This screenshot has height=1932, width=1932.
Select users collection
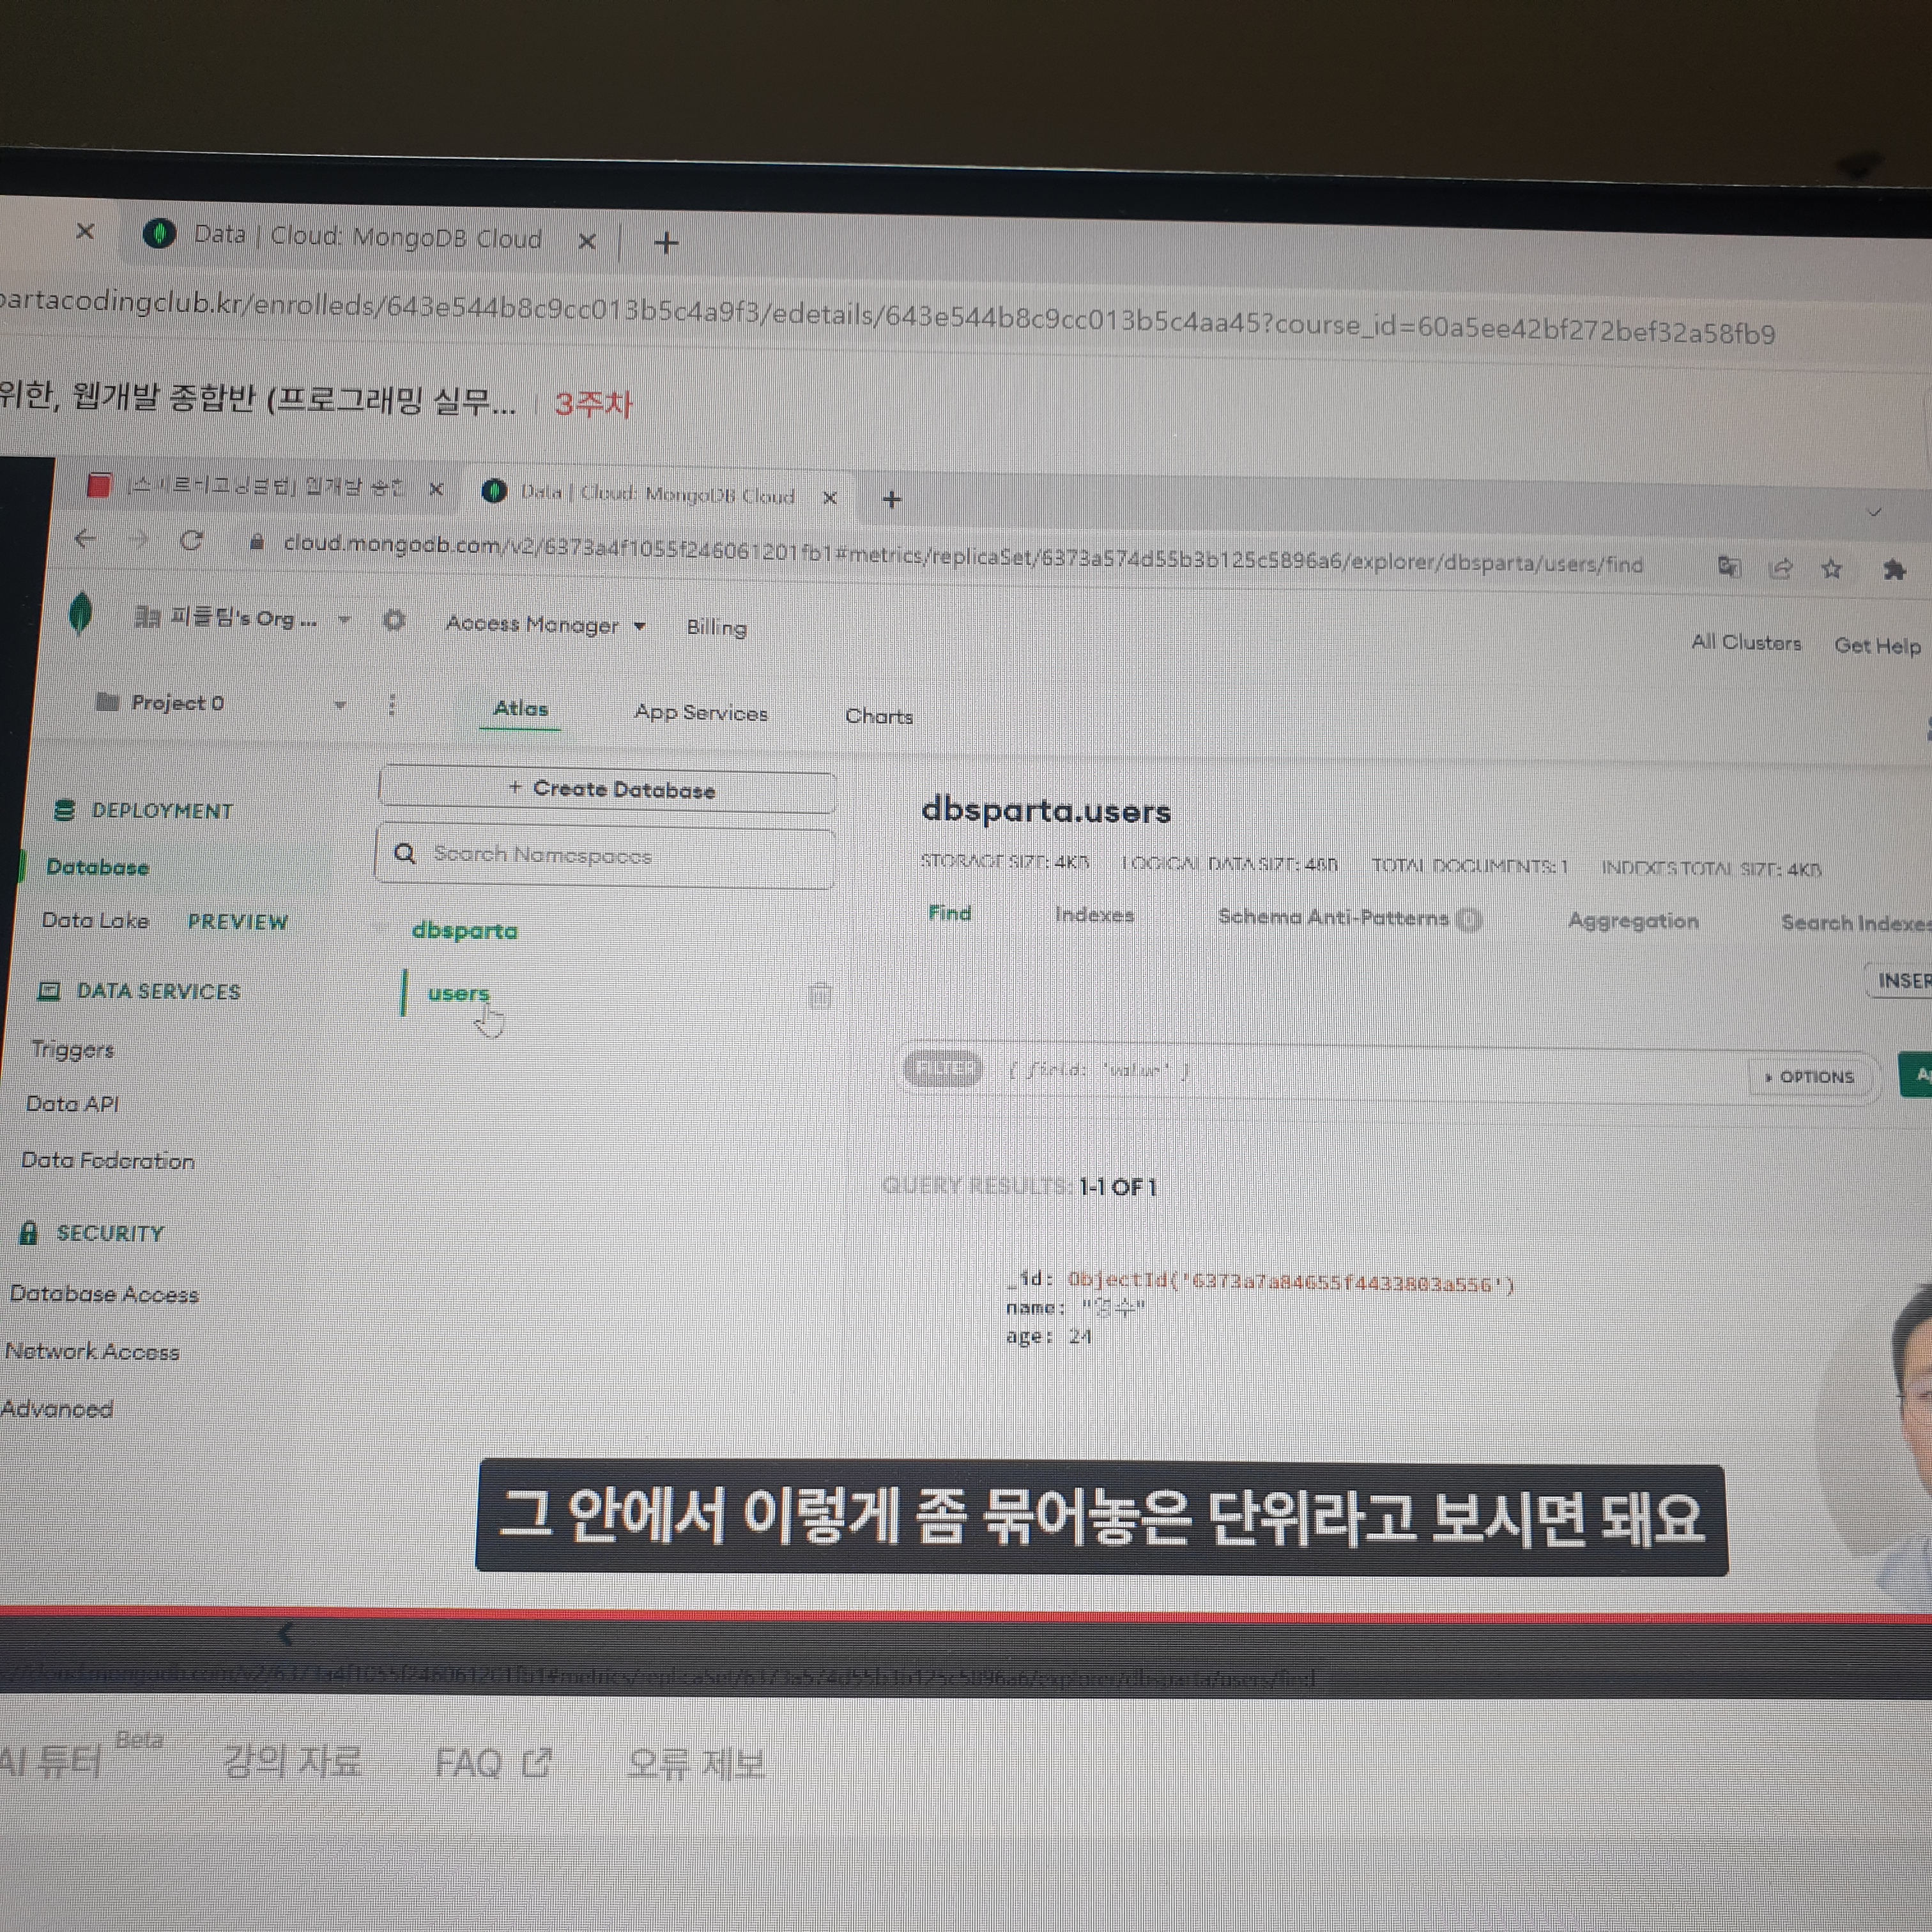pyautogui.click(x=458, y=993)
